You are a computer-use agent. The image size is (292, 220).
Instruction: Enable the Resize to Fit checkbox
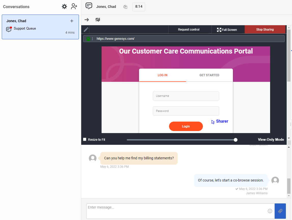tap(85, 139)
